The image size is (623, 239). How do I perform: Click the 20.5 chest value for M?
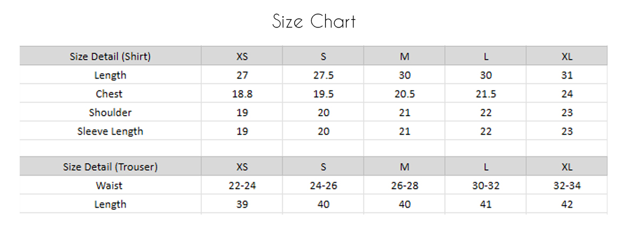point(405,94)
